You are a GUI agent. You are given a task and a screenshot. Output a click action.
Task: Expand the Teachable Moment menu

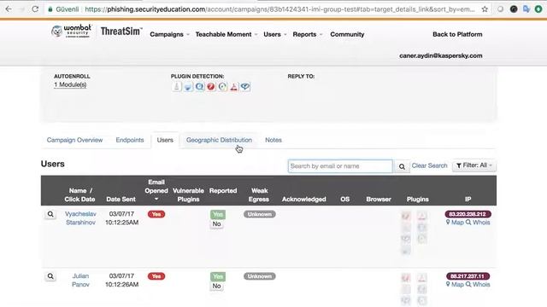(226, 34)
